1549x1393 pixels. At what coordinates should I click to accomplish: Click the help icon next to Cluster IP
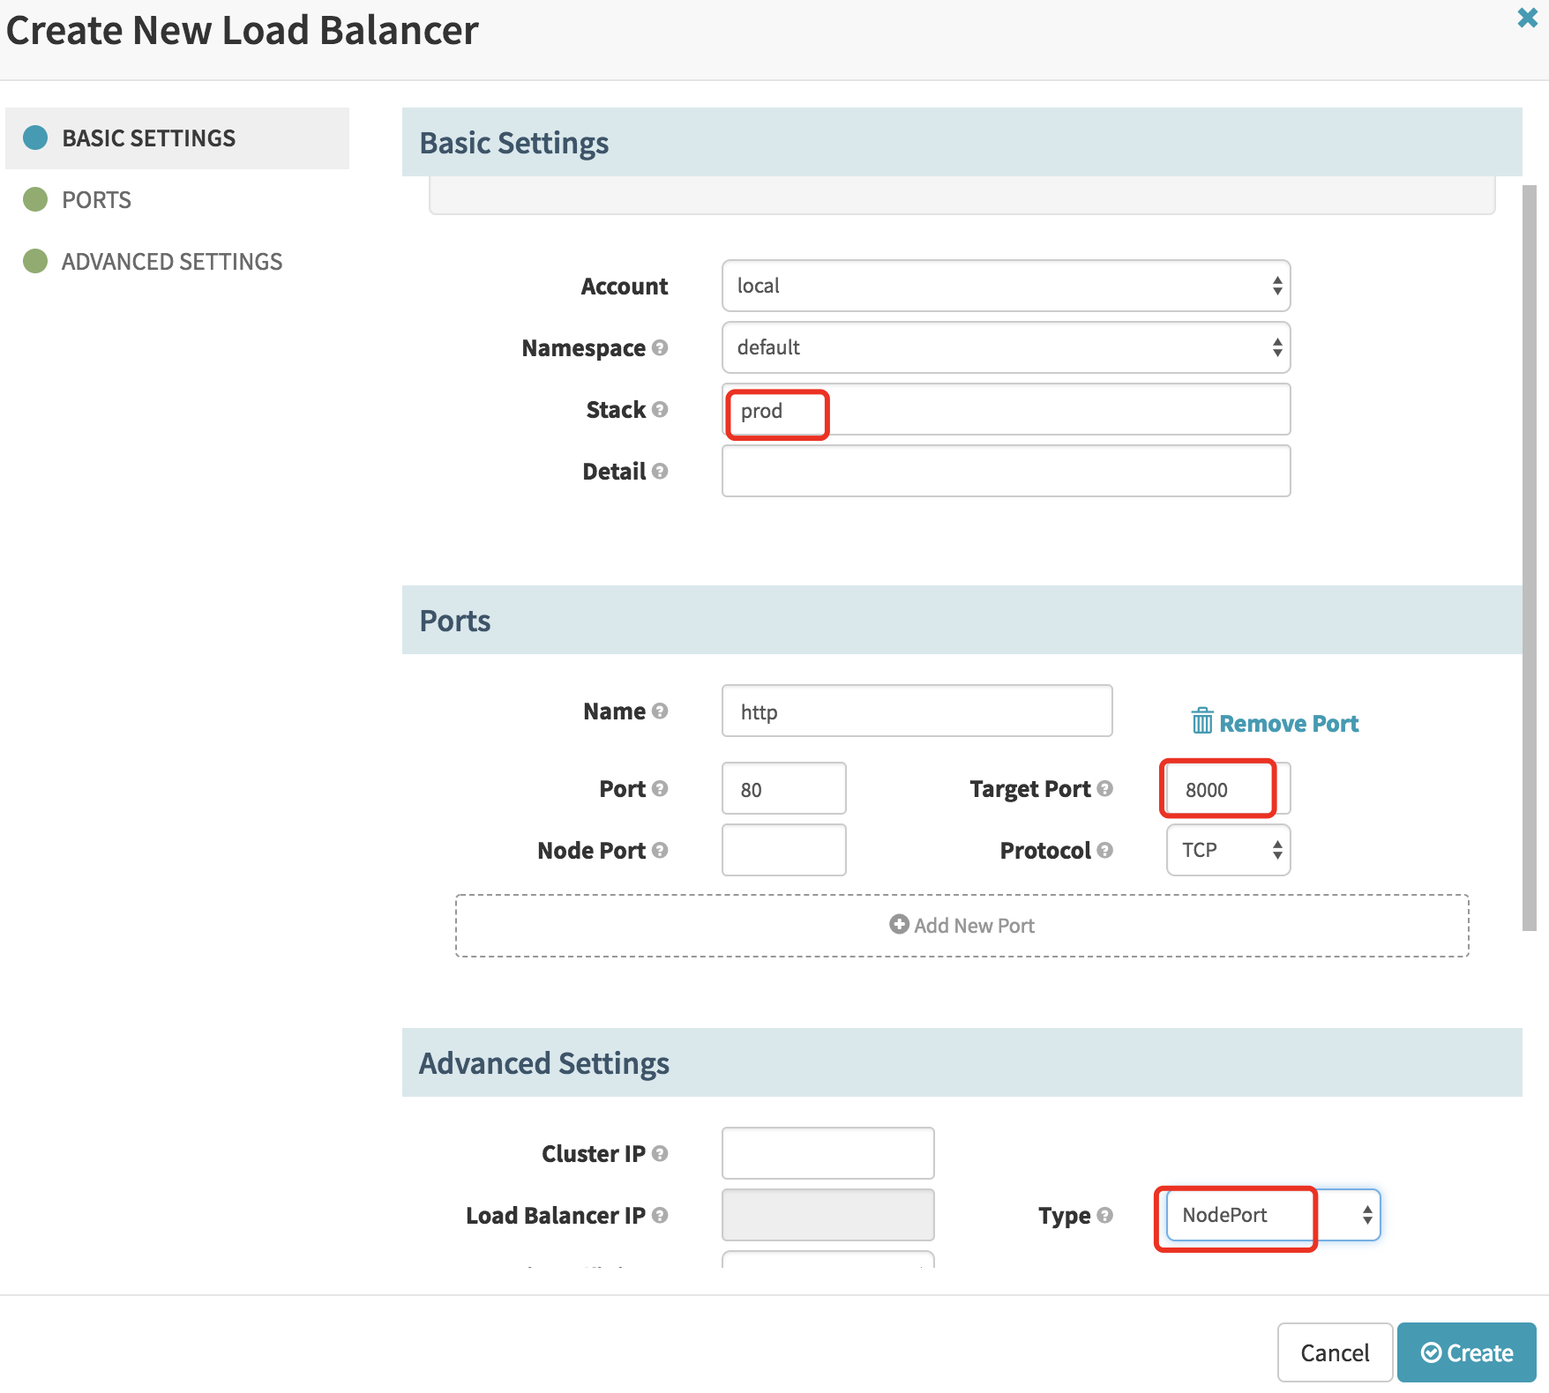pos(660,1154)
